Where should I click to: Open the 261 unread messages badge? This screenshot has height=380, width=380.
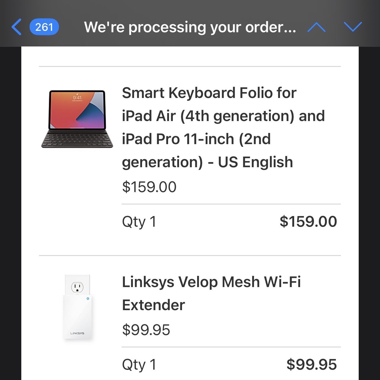[x=44, y=27]
